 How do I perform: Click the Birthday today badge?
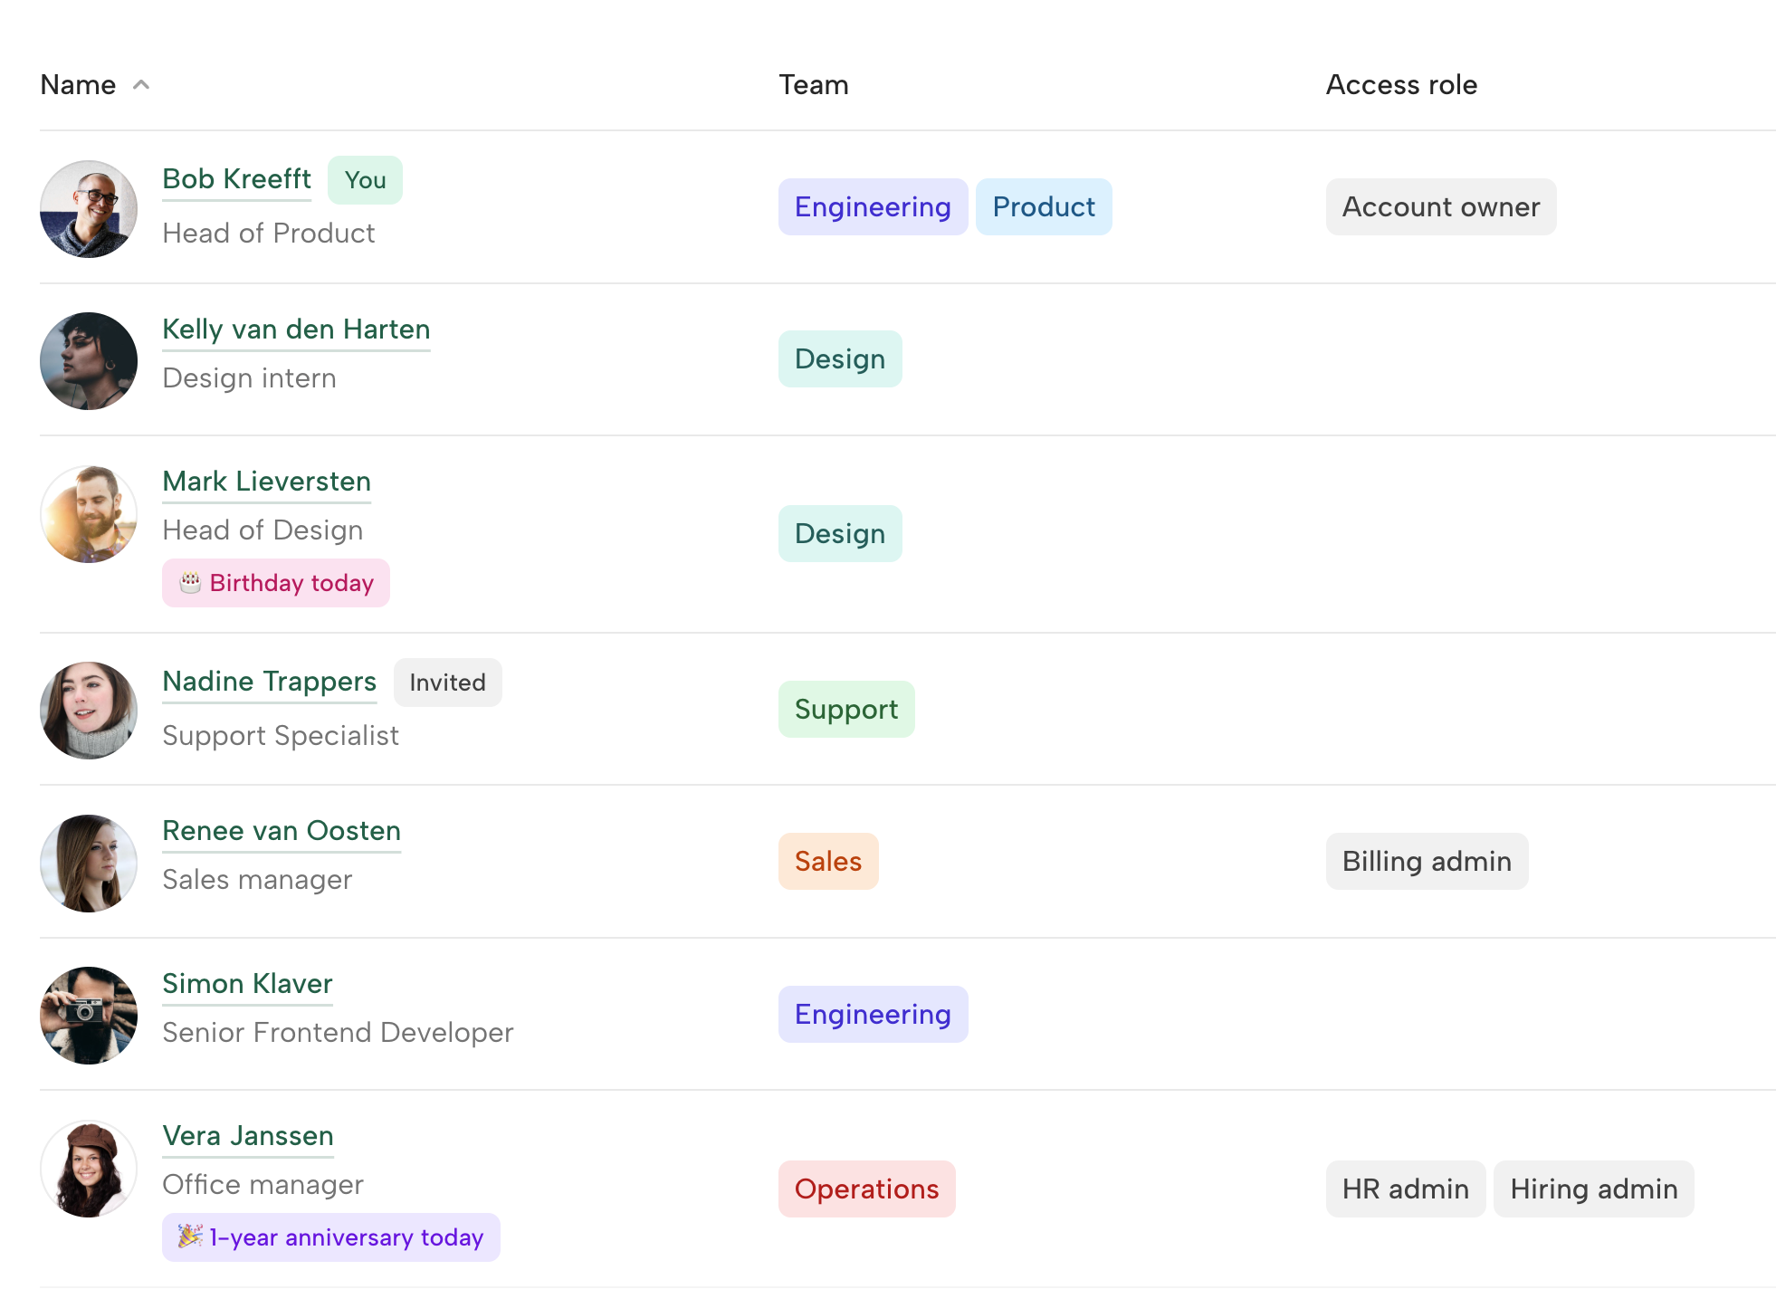click(x=275, y=583)
